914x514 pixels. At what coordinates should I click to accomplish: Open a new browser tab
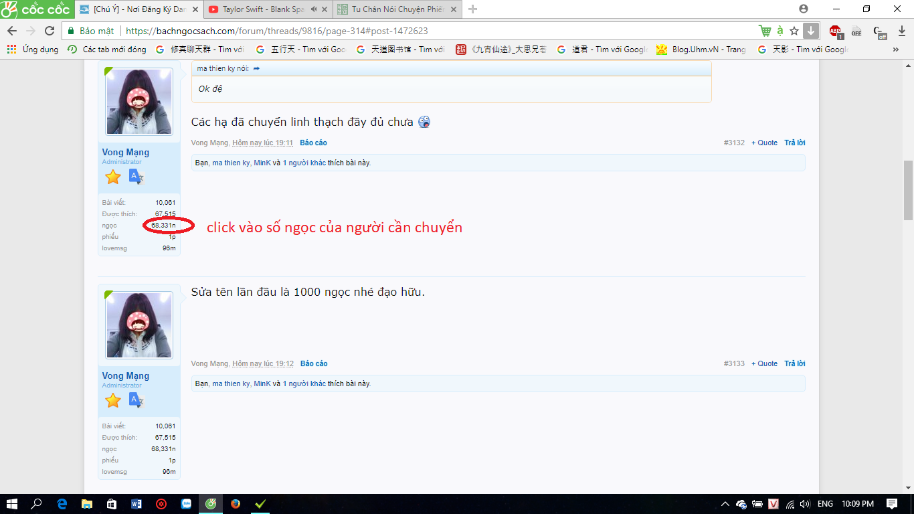tap(472, 9)
